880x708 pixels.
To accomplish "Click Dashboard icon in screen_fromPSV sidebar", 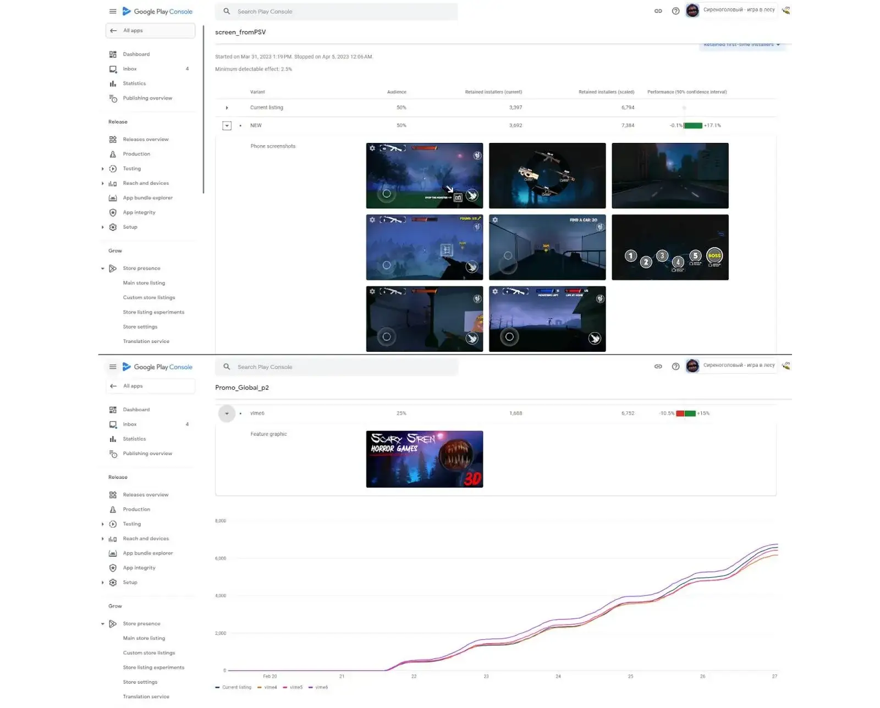I will tap(113, 54).
